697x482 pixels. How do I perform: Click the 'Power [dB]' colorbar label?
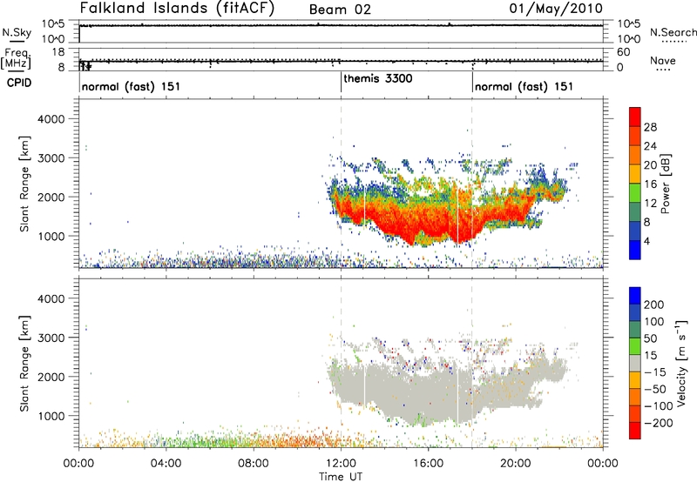(665, 184)
